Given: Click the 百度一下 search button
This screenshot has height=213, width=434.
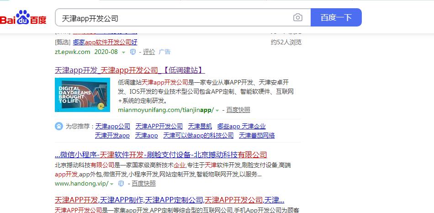Looking at the screenshot, I should click(x=336, y=17).
